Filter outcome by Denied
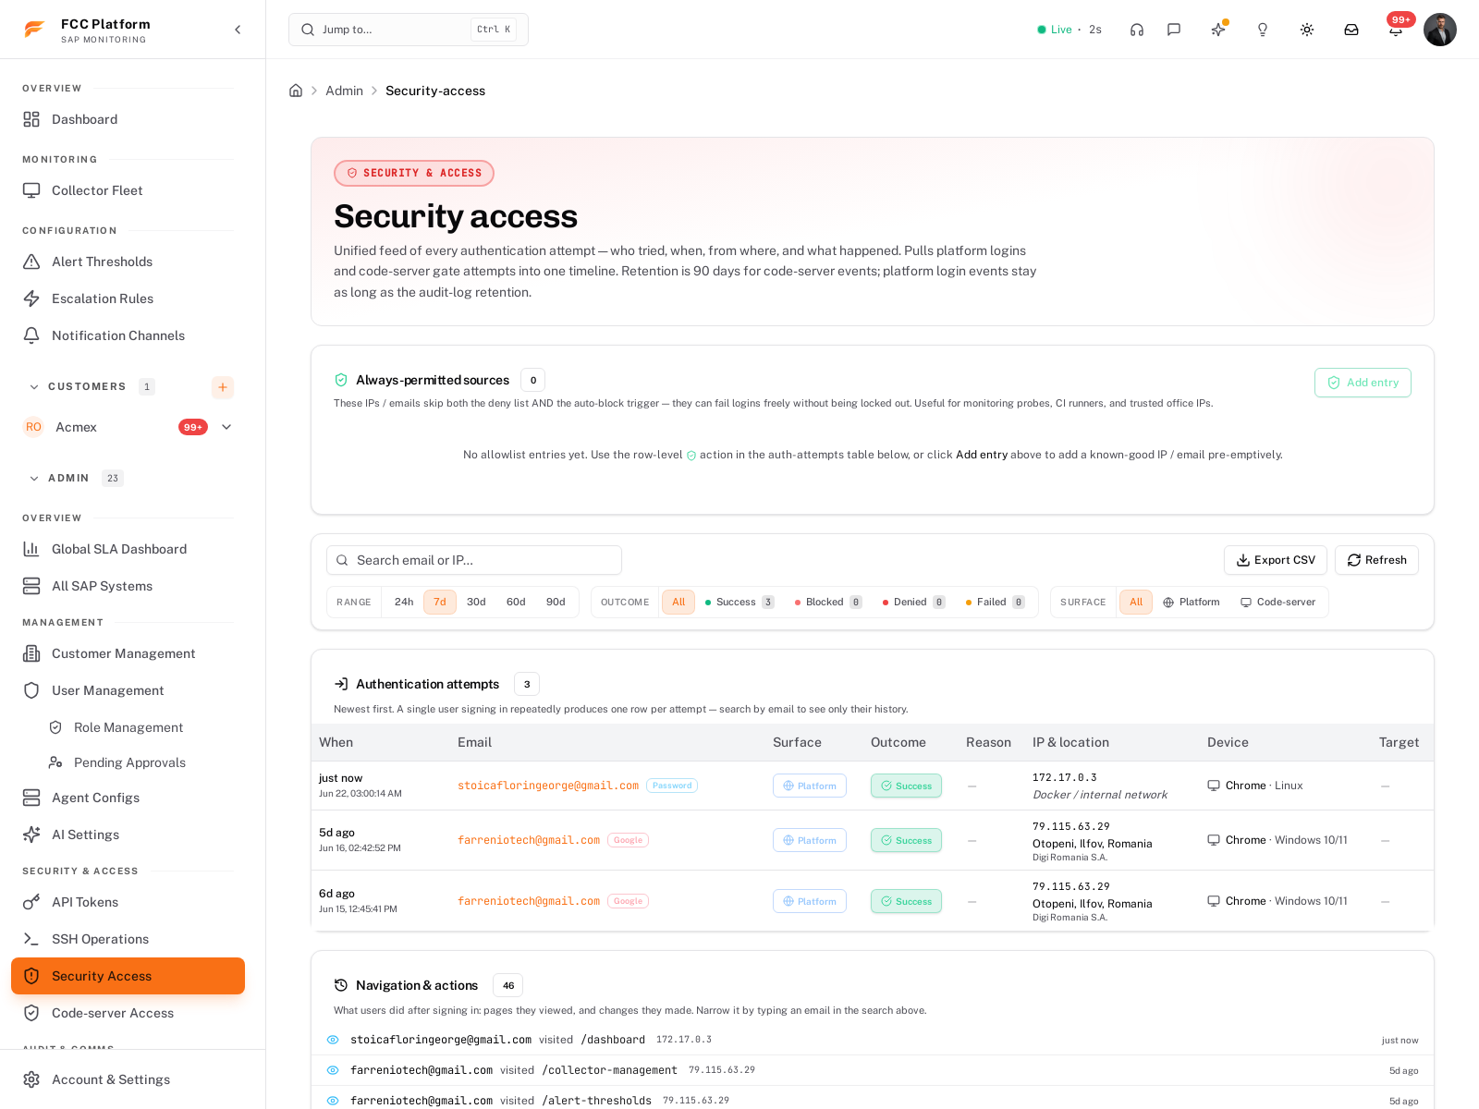The height and width of the screenshot is (1109, 1479). tap(913, 602)
